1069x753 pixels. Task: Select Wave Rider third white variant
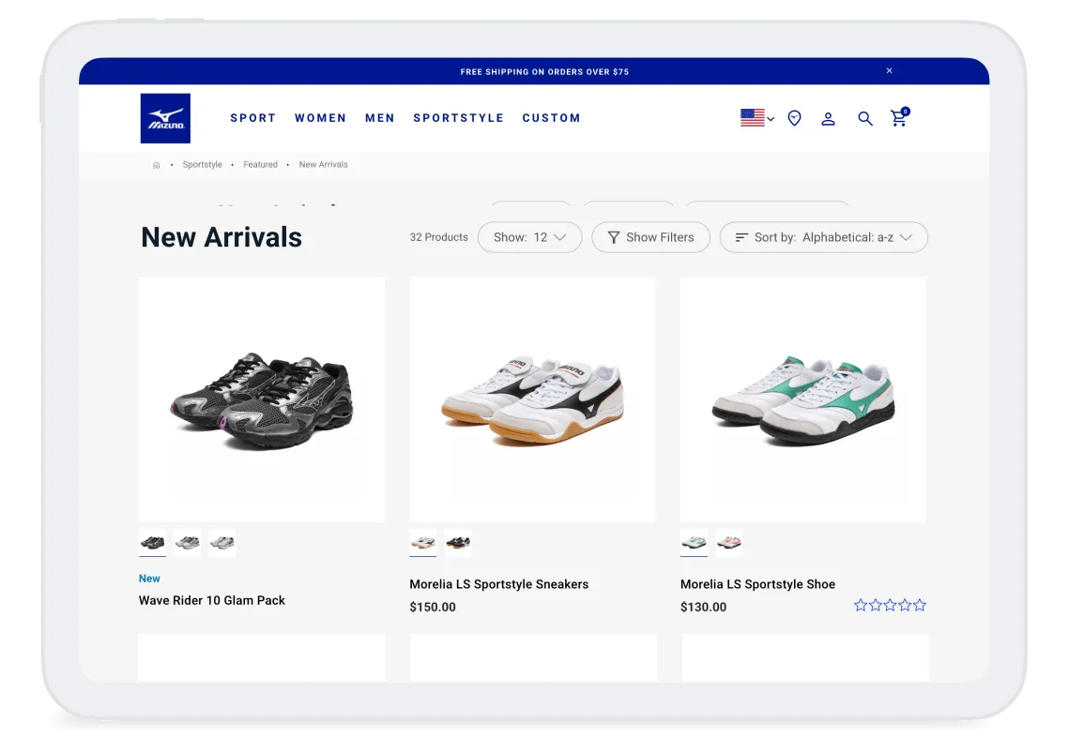pyautogui.click(x=221, y=542)
